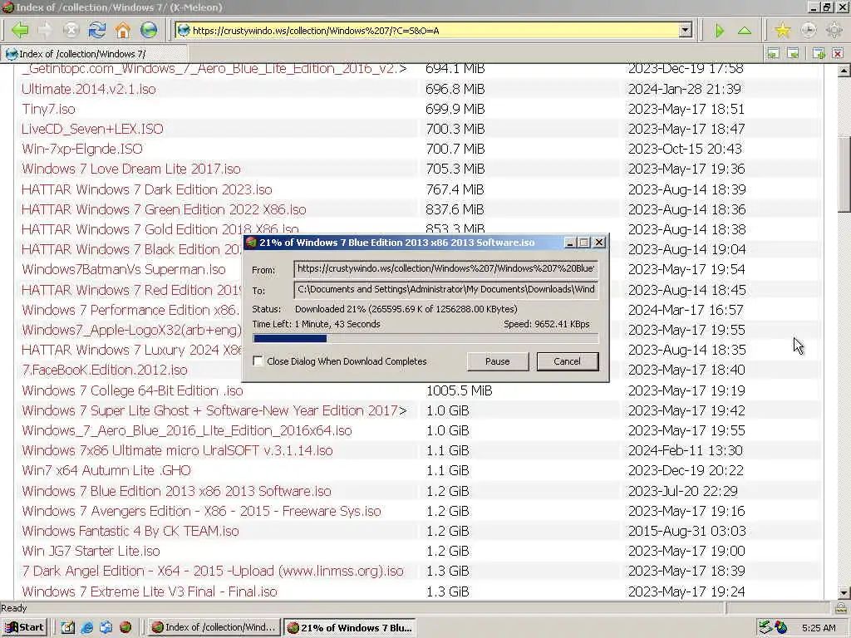Switch to Index of /collection taskbar window

pos(214,627)
